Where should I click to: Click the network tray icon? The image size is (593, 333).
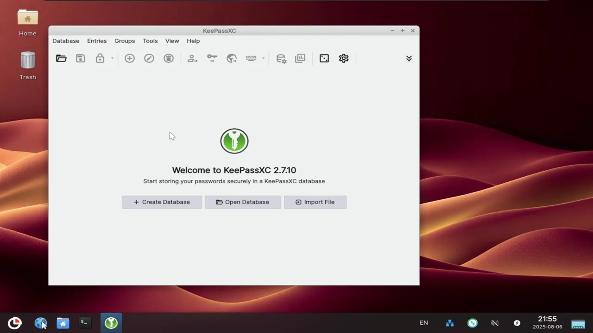coord(450,323)
